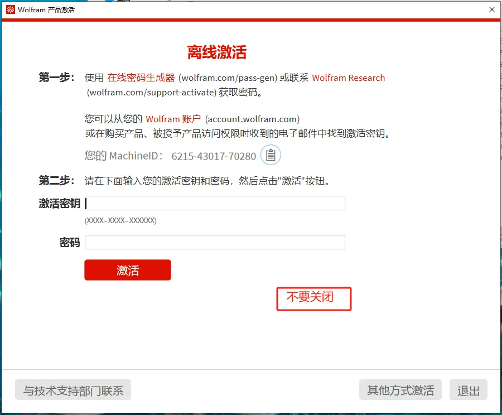This screenshot has width=502, height=415.
Task: Open the 在线密码生成器 link
Action: (x=141, y=78)
